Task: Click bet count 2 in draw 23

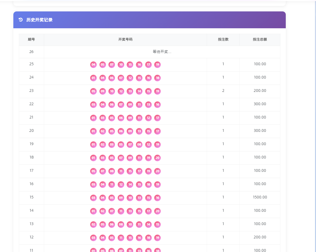Action: point(223,91)
